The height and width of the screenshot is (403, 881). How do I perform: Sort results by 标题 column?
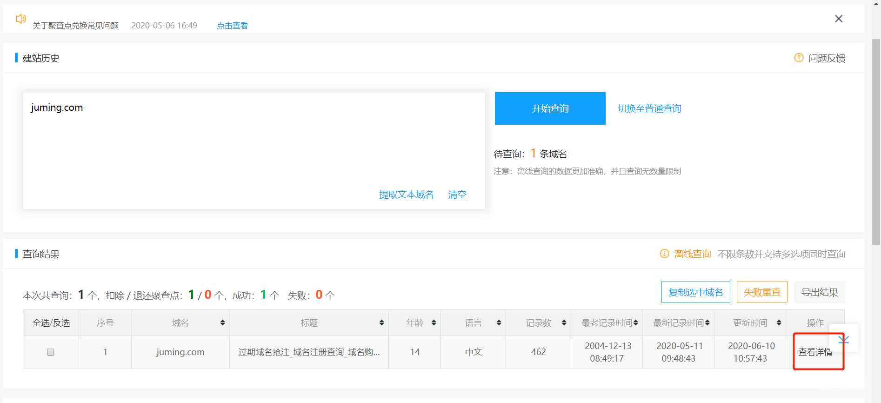(381, 323)
